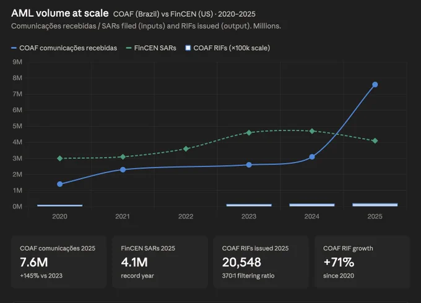The height and width of the screenshot is (303, 421).
Task: Click the blue COAF 2024 data point
Action: pos(312,156)
